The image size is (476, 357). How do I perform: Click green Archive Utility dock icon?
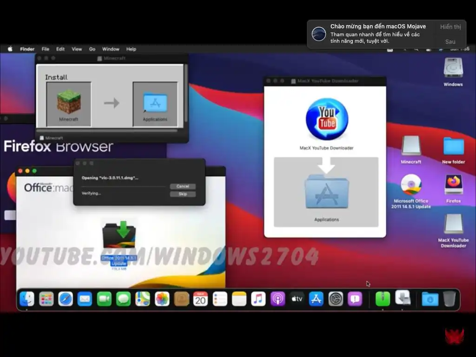(383, 298)
